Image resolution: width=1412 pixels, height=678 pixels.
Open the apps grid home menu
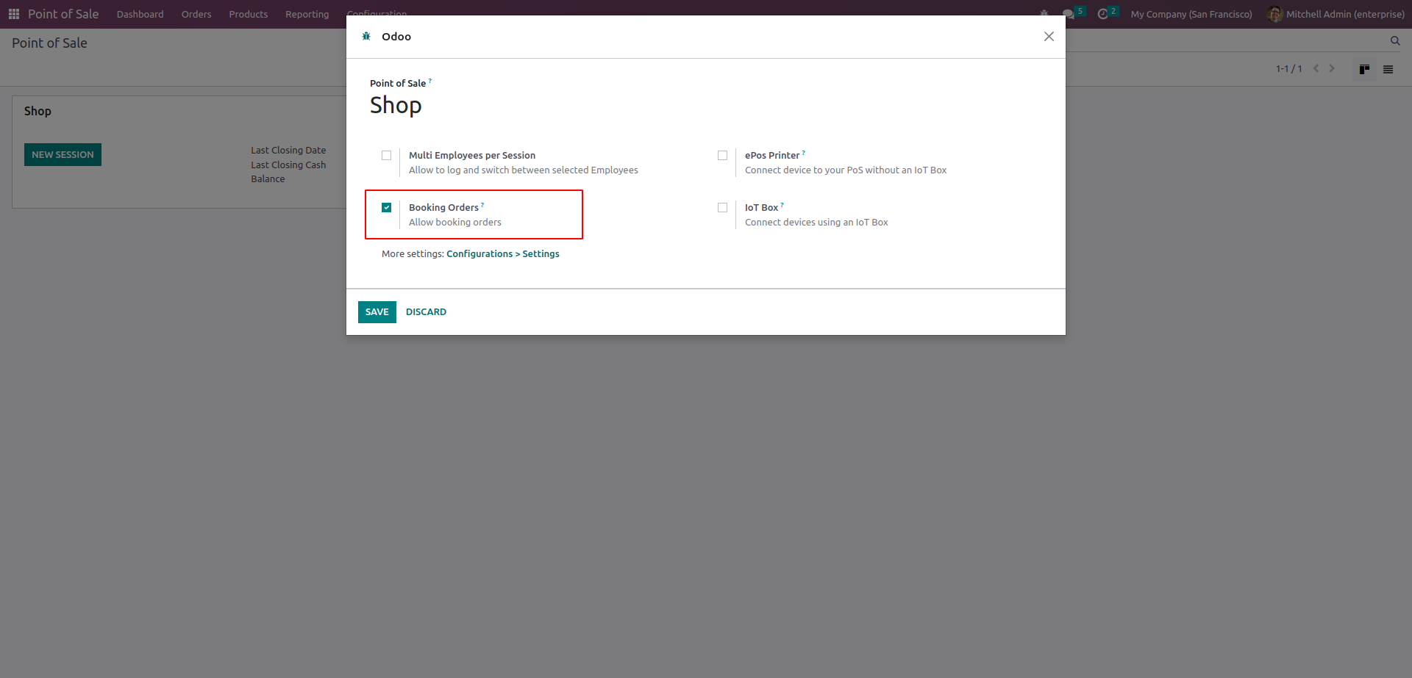14,14
